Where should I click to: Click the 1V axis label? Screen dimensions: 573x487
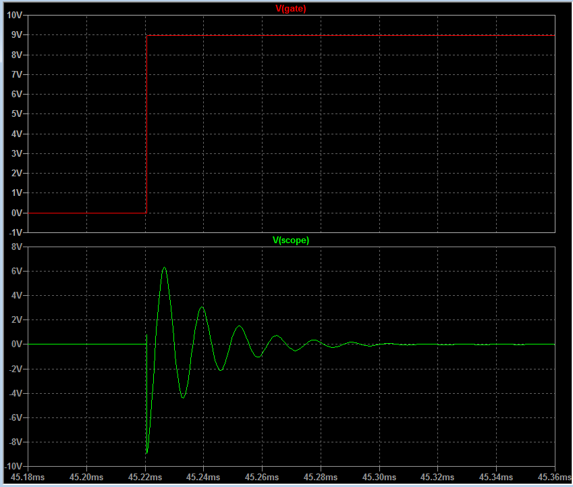coord(17,193)
